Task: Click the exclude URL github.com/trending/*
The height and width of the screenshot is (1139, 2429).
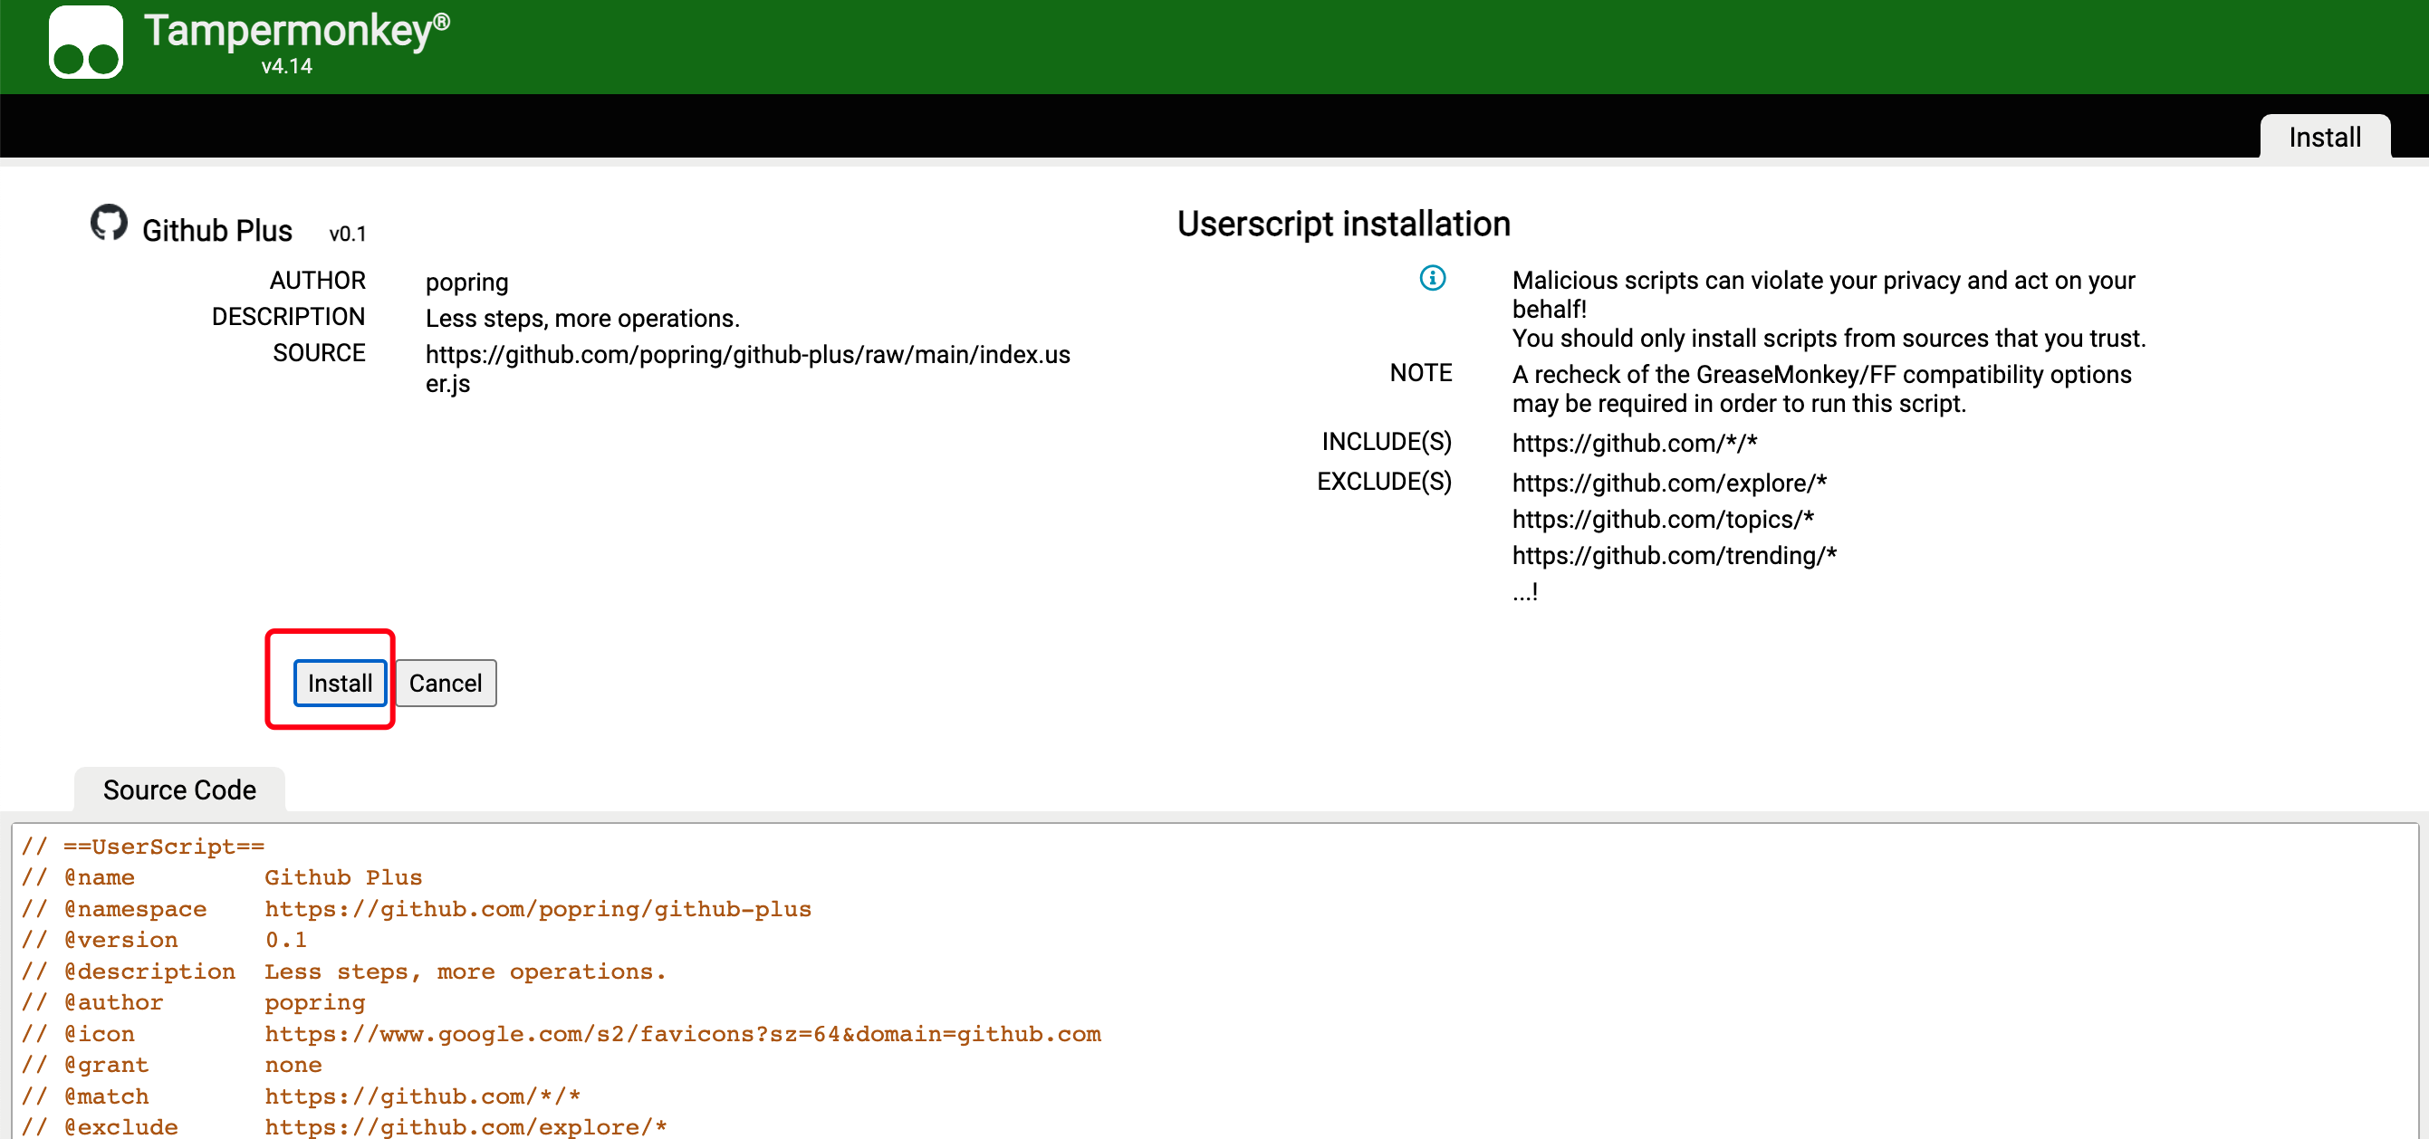Action: click(1674, 555)
